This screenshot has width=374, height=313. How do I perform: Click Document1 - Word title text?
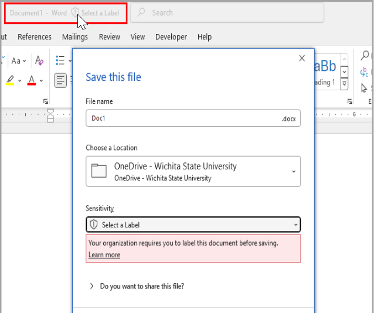(x=38, y=13)
